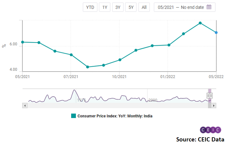
Task: Select the 1Y range button
Action: (105, 7)
